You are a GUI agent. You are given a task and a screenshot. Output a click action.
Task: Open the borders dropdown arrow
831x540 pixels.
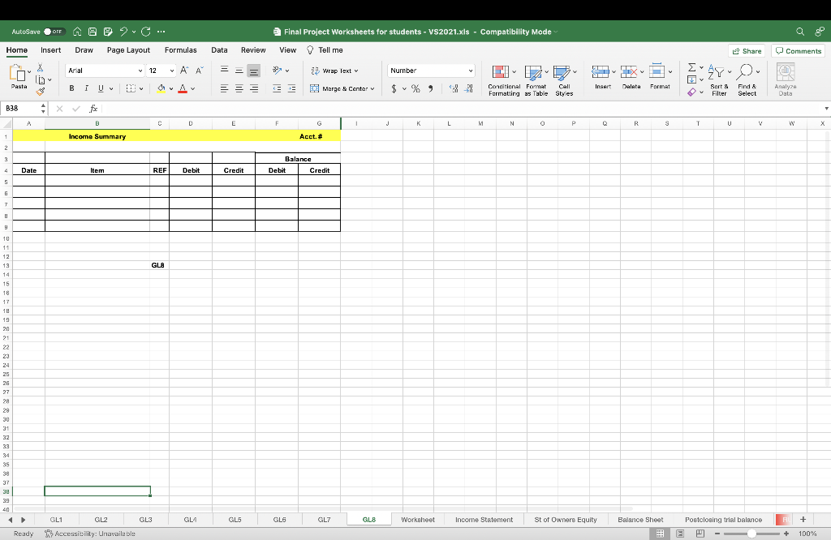point(141,89)
